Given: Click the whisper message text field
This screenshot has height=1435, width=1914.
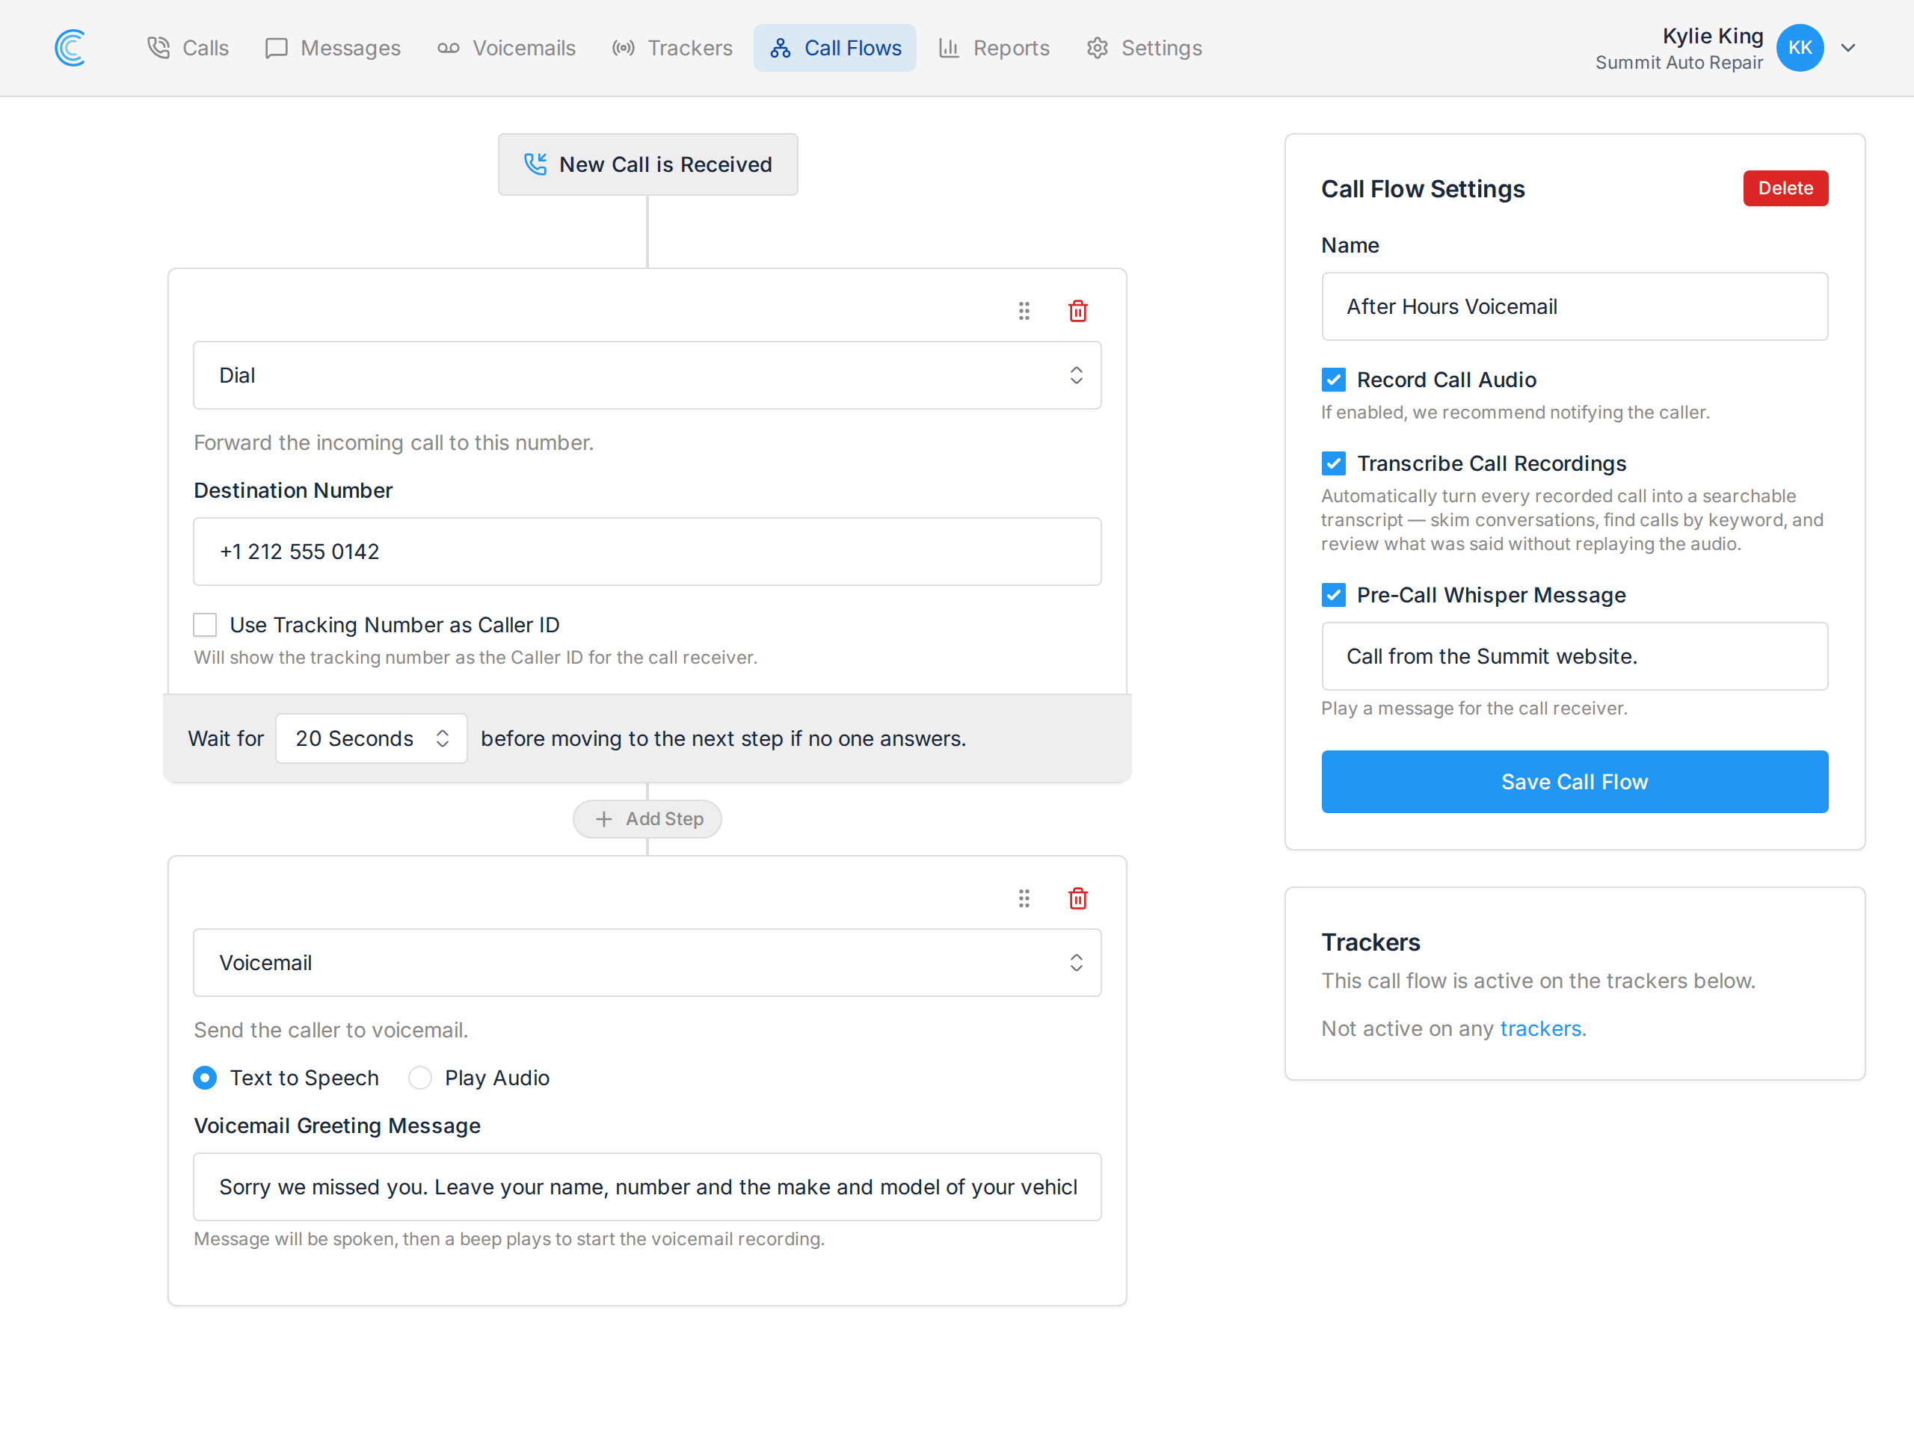Looking at the screenshot, I should pyautogui.click(x=1574, y=656).
